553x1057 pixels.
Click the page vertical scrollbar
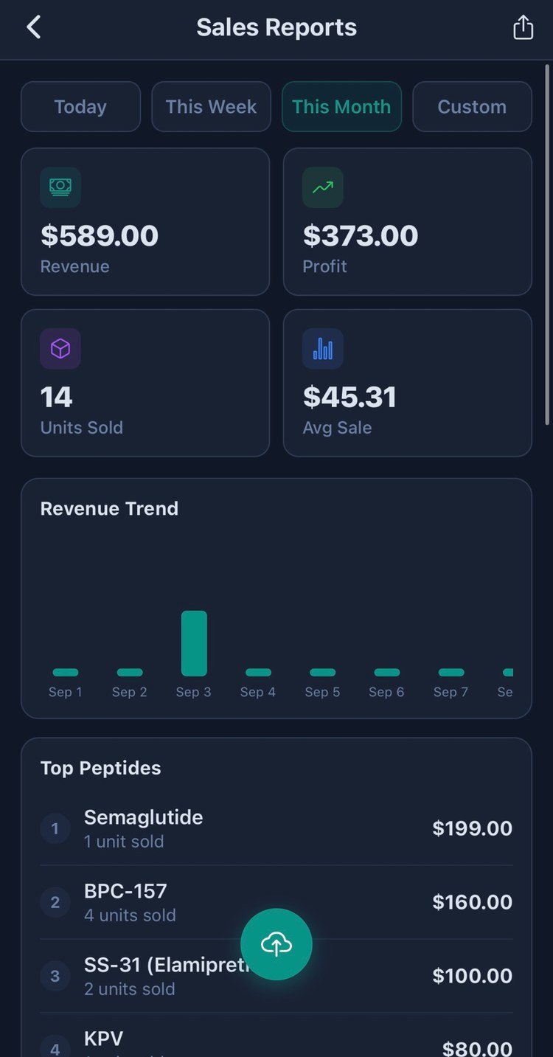point(547,245)
